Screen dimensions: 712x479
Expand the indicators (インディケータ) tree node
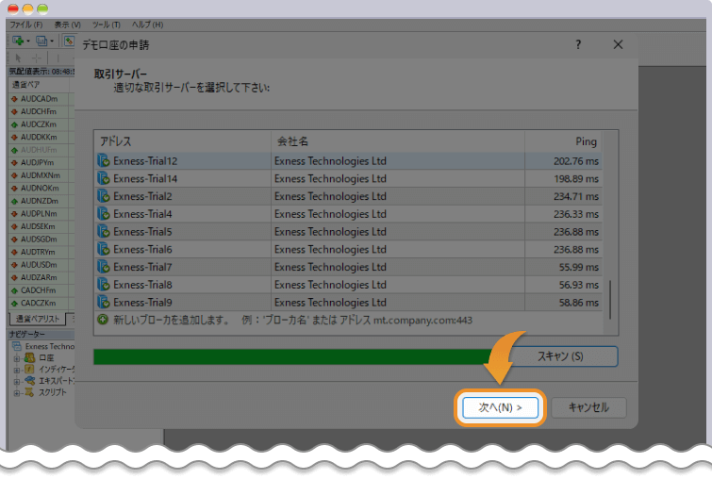coord(16,369)
